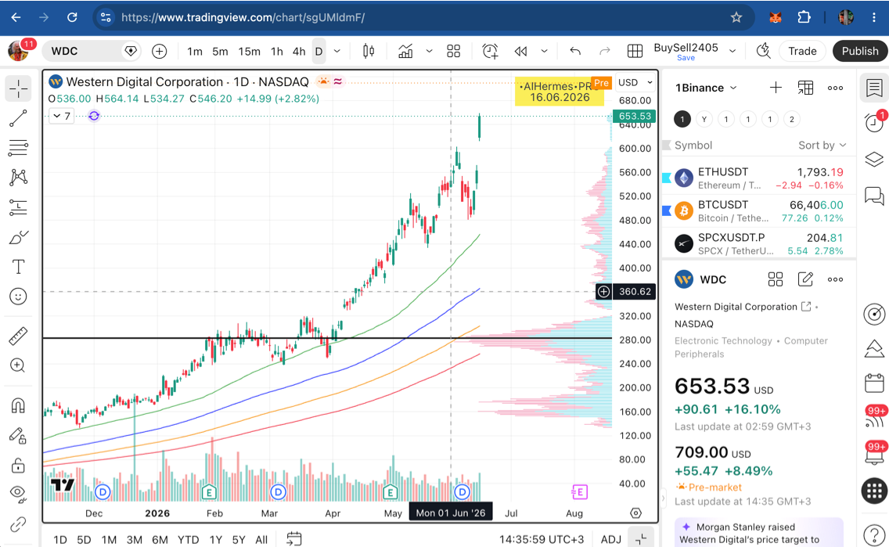Viewport: 889px width, 547px height.
Task: Select SPCXUSDT.P in the watchlist
Action: pos(758,243)
